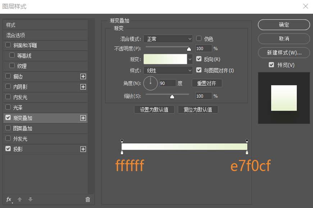This screenshot has height=208, width=313.
Task: Open the 渐变 gradient picker dropdown
Action: 190,59
